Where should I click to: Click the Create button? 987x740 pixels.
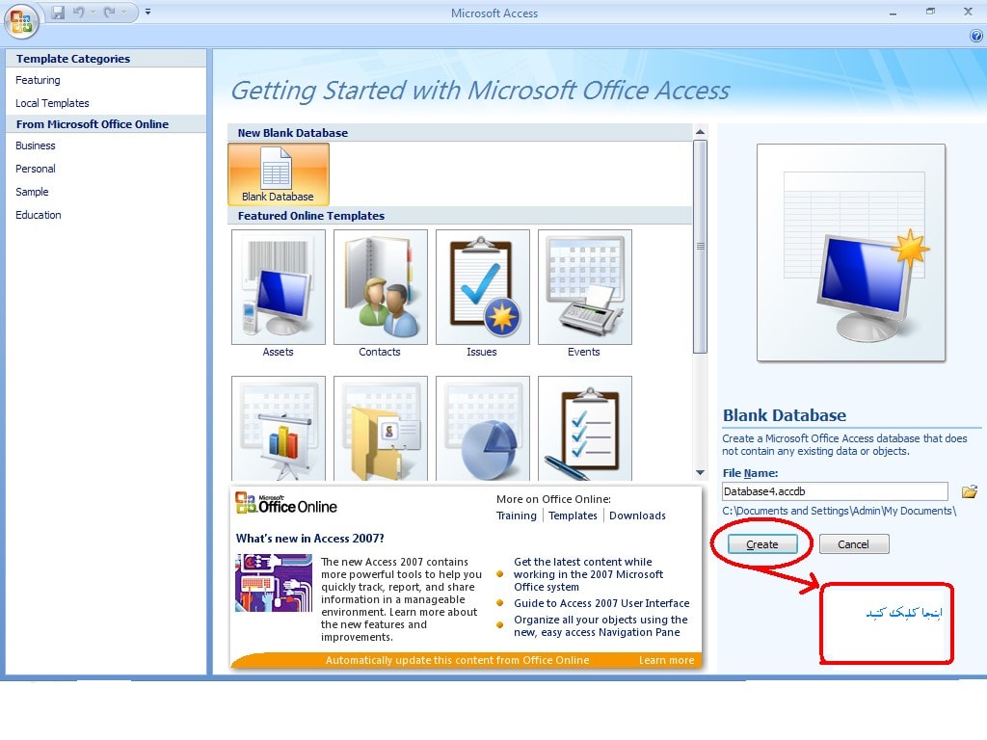(x=762, y=544)
